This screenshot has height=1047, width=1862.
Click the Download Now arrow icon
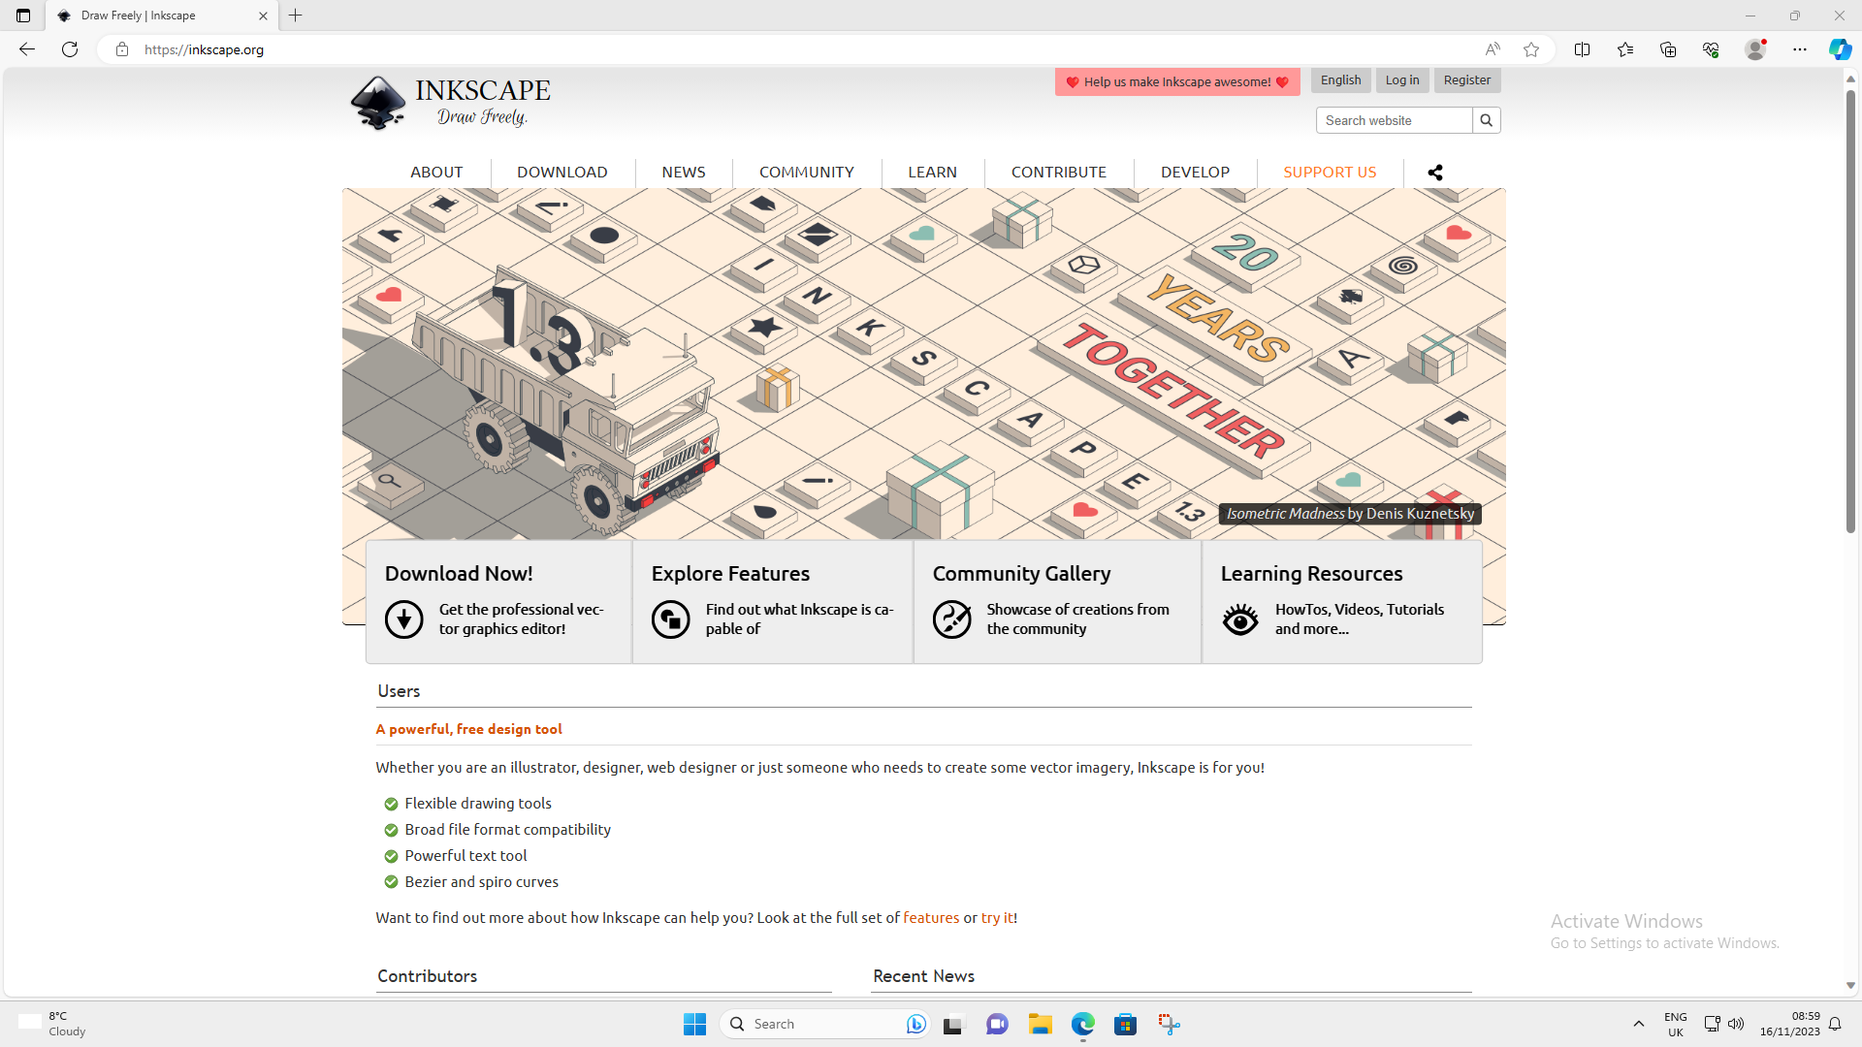[x=403, y=619]
